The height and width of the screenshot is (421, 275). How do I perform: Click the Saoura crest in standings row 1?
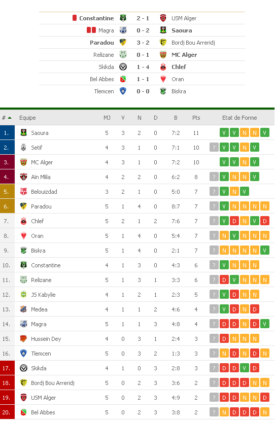[24, 132]
